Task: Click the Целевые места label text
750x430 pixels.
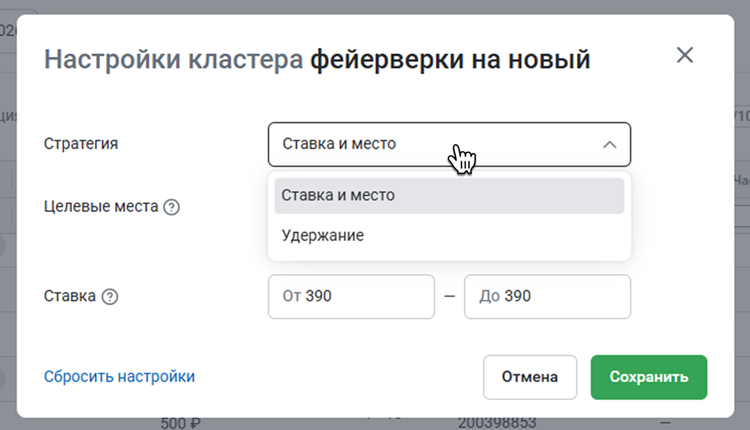Action: click(101, 207)
